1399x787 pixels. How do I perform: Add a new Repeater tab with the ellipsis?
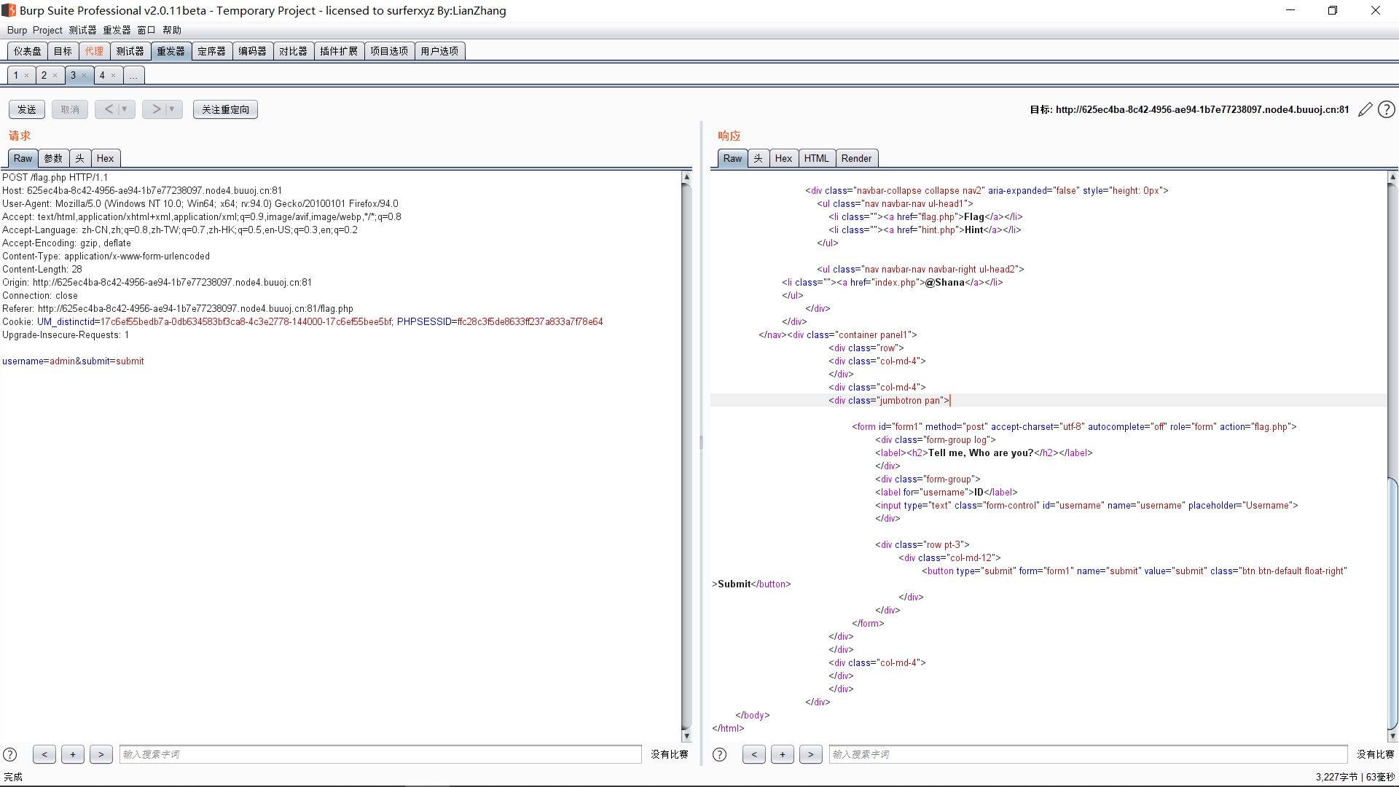pyautogui.click(x=133, y=75)
